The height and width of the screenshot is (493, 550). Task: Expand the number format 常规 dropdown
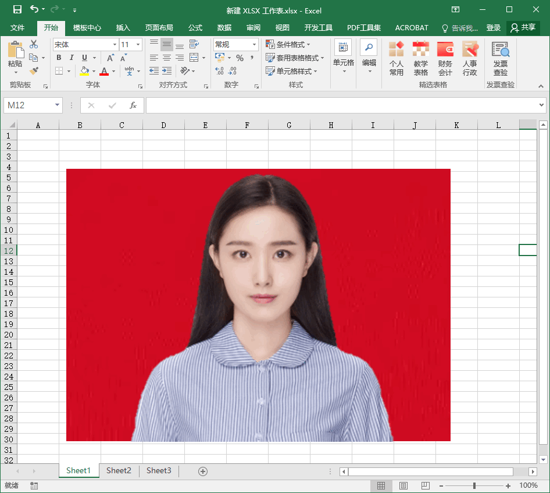click(254, 44)
